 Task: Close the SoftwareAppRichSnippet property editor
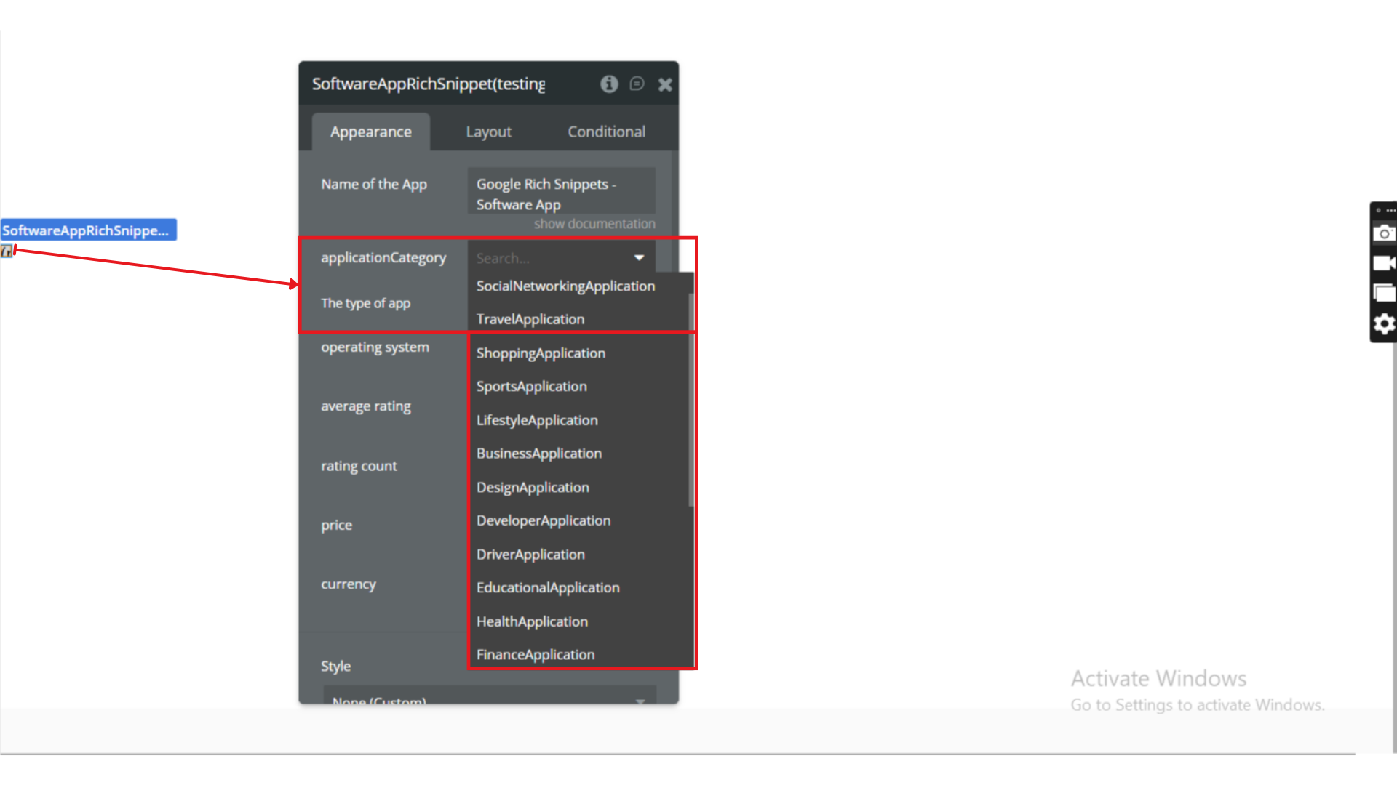[x=665, y=85]
